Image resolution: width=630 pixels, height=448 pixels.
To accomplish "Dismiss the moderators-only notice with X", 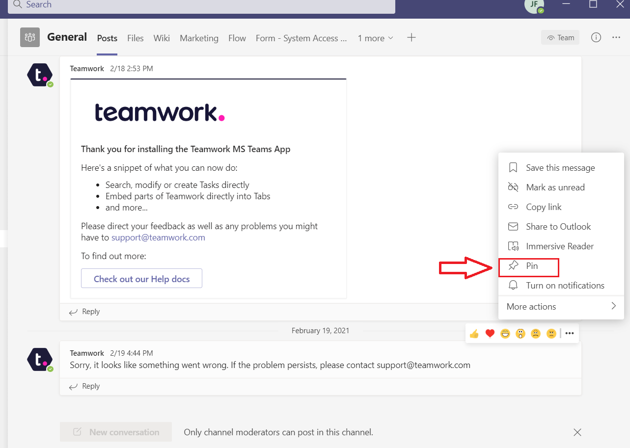I will [577, 432].
